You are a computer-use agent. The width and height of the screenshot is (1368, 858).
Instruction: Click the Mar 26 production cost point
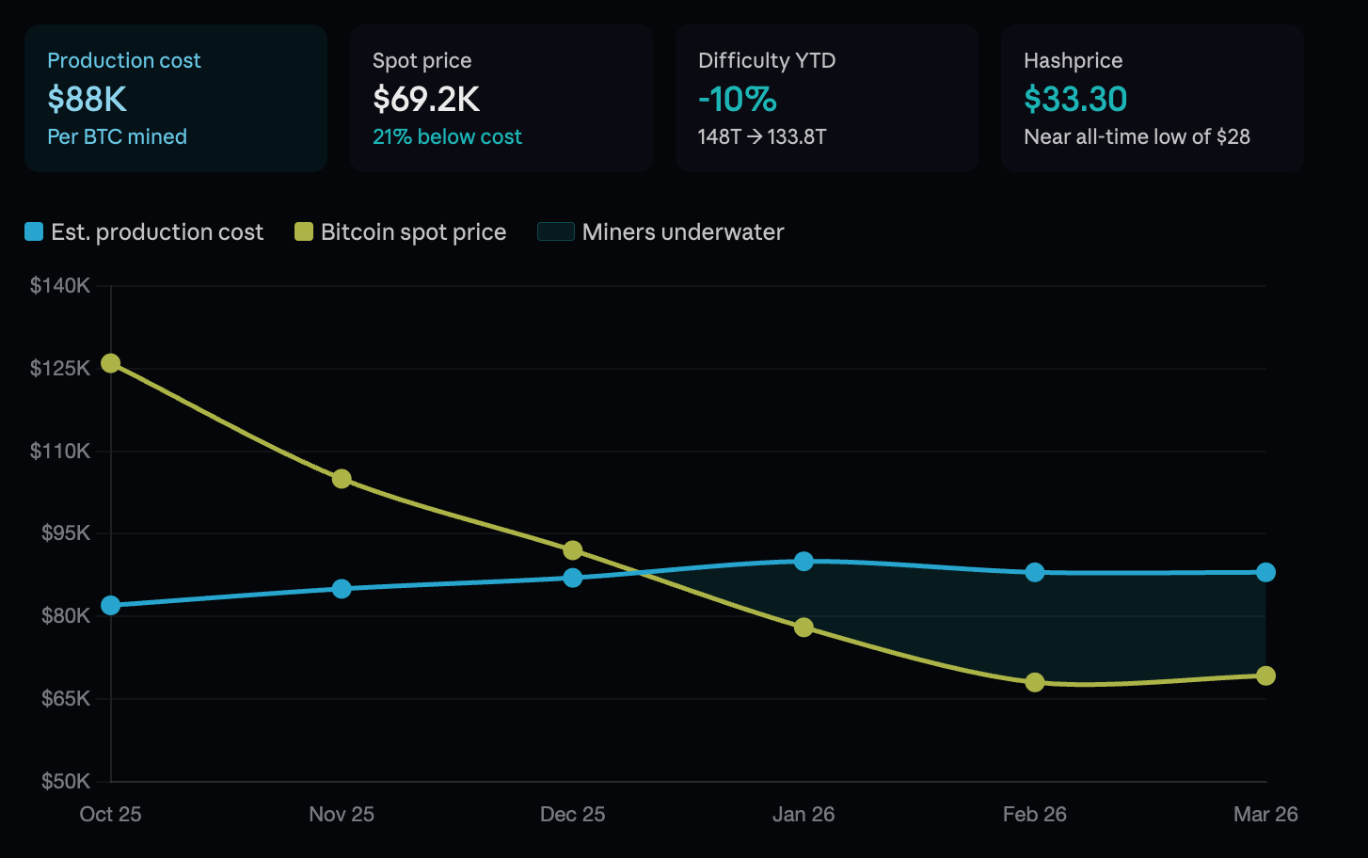tap(1265, 572)
